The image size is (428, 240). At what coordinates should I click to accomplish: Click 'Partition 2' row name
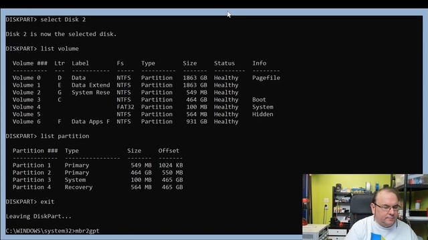(x=31, y=173)
